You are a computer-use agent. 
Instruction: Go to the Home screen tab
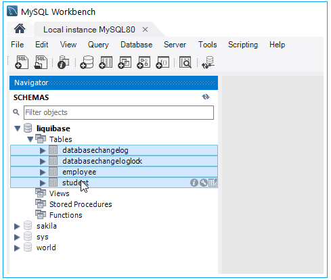coord(20,29)
